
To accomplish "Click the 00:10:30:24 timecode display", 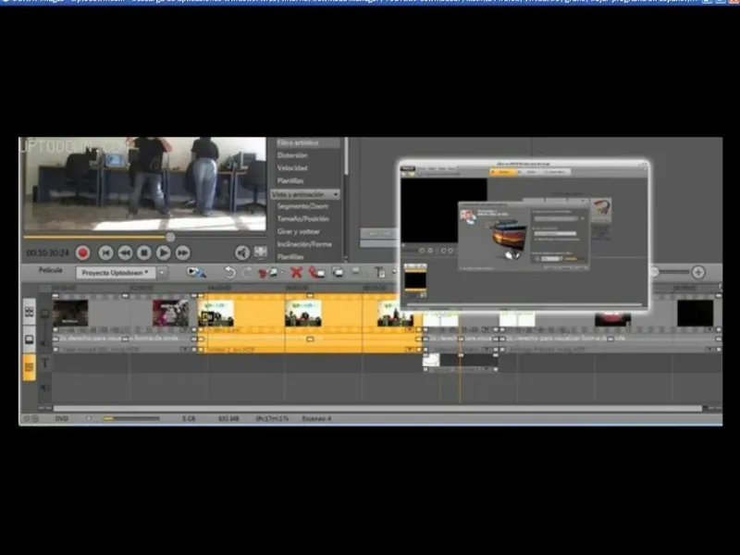I will pyautogui.click(x=48, y=253).
